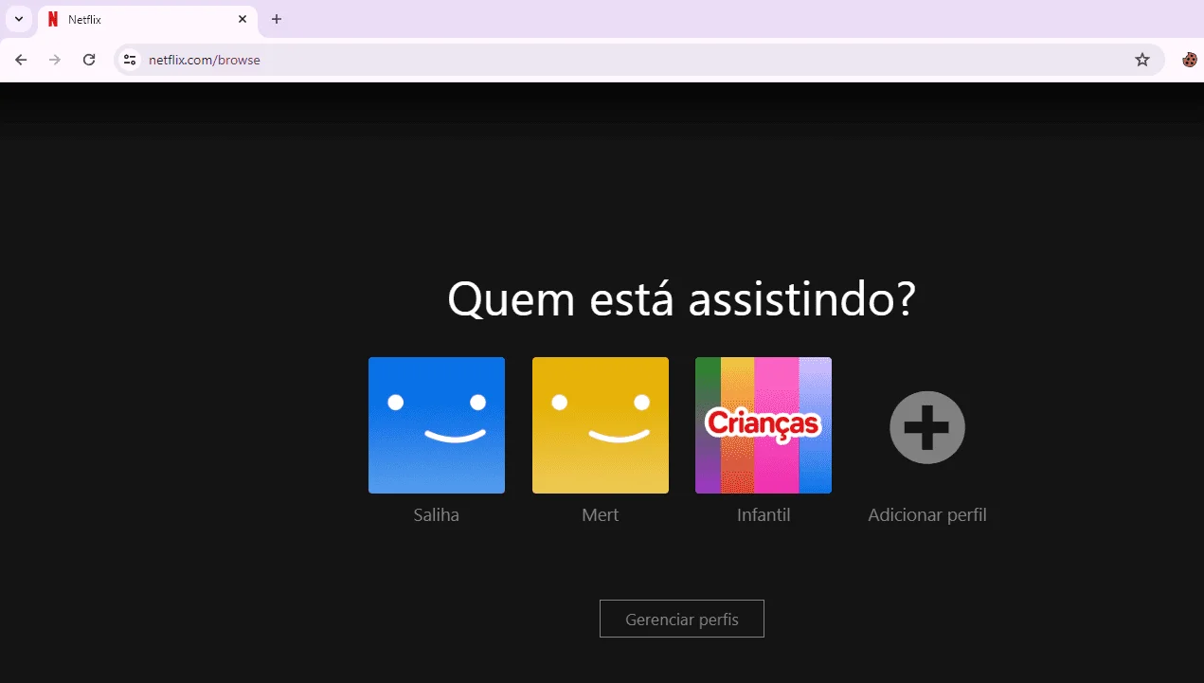Open the Infantil kids profile

click(x=764, y=425)
